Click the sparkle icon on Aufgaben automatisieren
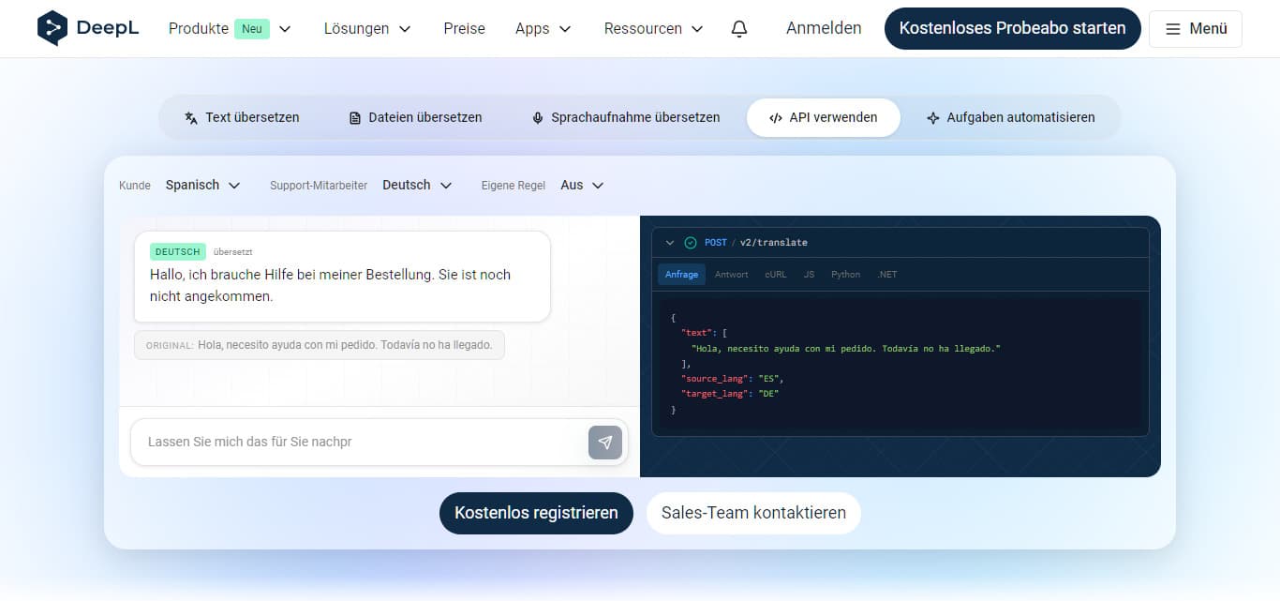This screenshot has width=1280, height=601. click(933, 117)
